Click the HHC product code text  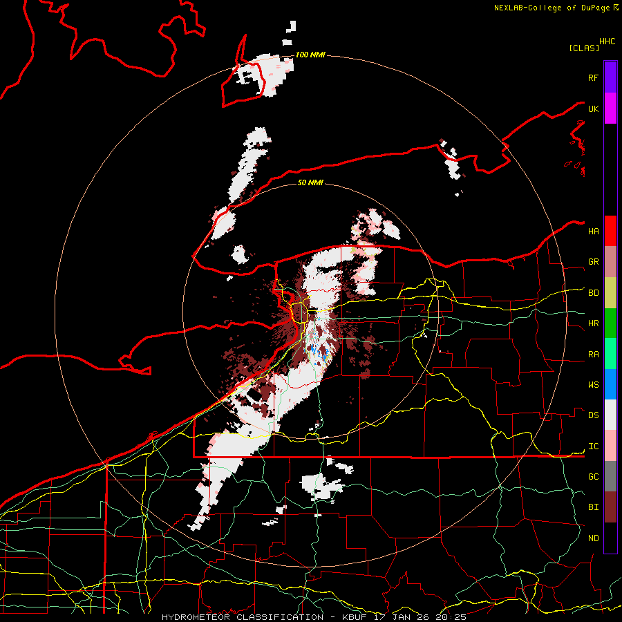point(607,41)
